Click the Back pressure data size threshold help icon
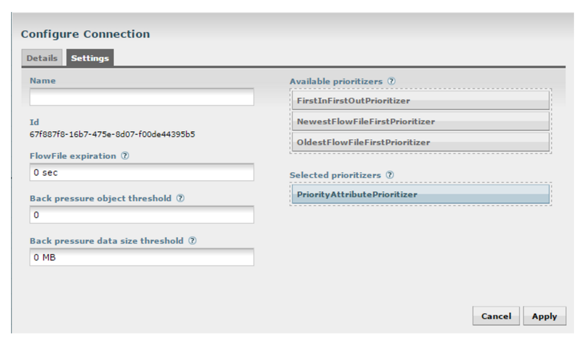The width and height of the screenshot is (582, 338). click(192, 240)
